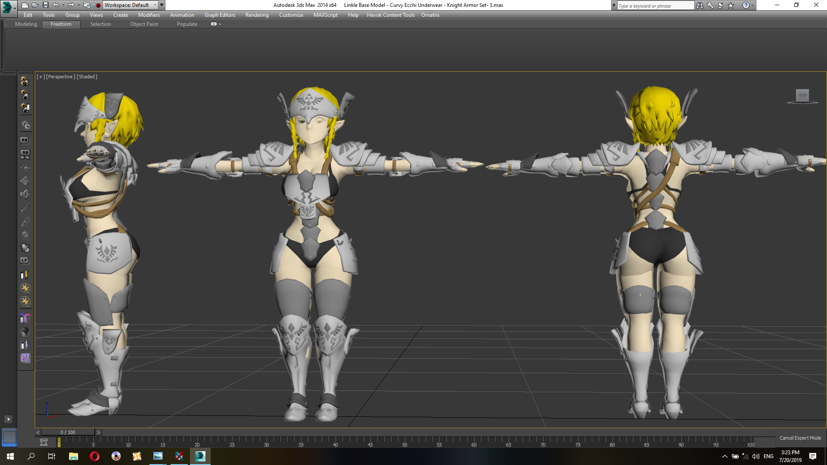The height and width of the screenshot is (465, 827).
Task: Click the Open File folder icon
Action: click(35, 5)
